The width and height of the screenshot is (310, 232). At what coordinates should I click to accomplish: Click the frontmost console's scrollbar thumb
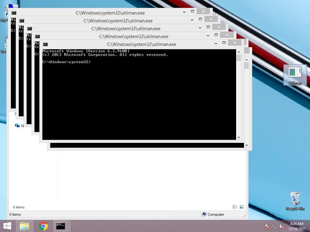coord(239,58)
